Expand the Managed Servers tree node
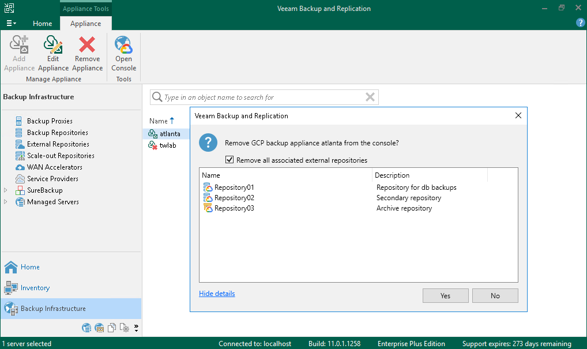 6,202
